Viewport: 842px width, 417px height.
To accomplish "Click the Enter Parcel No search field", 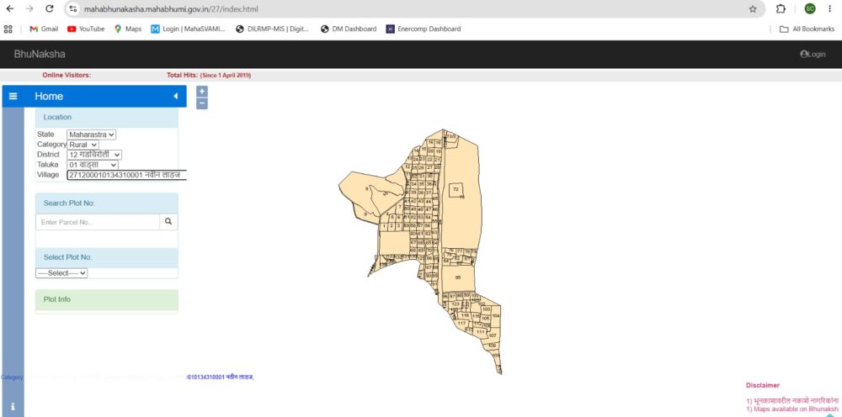I will [x=98, y=222].
